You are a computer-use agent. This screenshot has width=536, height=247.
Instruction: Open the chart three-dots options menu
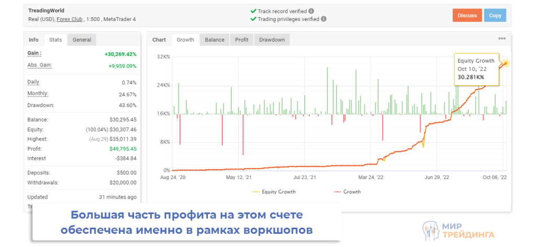pos(501,39)
